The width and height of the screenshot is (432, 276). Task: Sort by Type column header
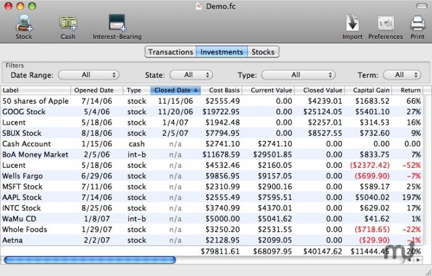tap(136, 90)
